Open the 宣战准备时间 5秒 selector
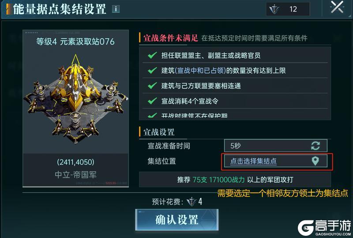353x238 pixels. pos(275,146)
